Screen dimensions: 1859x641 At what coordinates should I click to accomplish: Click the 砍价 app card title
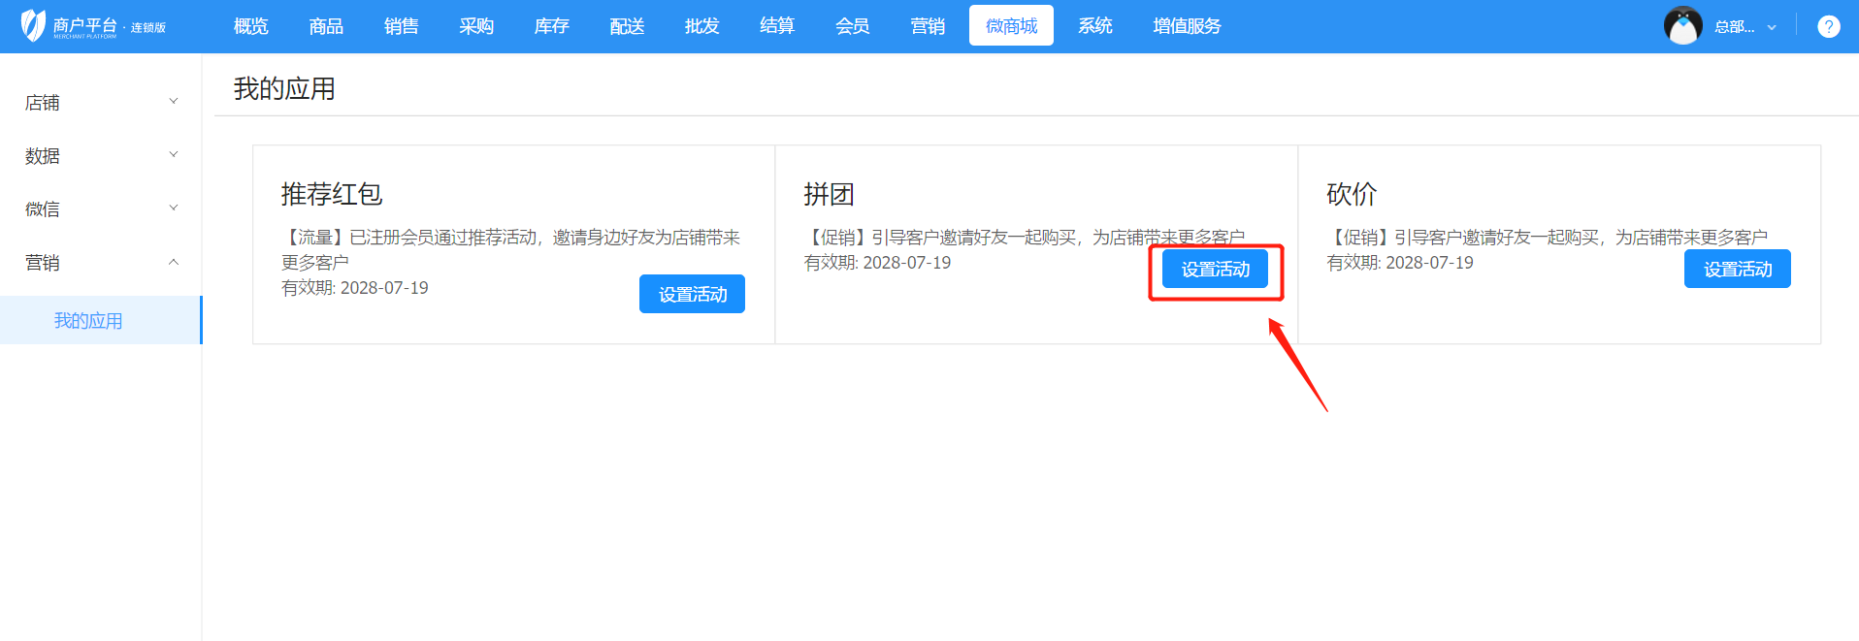point(1352,194)
